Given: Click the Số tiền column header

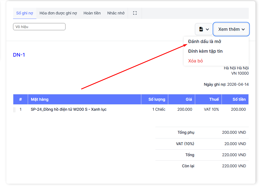Looking at the screenshot, I should [239, 99].
